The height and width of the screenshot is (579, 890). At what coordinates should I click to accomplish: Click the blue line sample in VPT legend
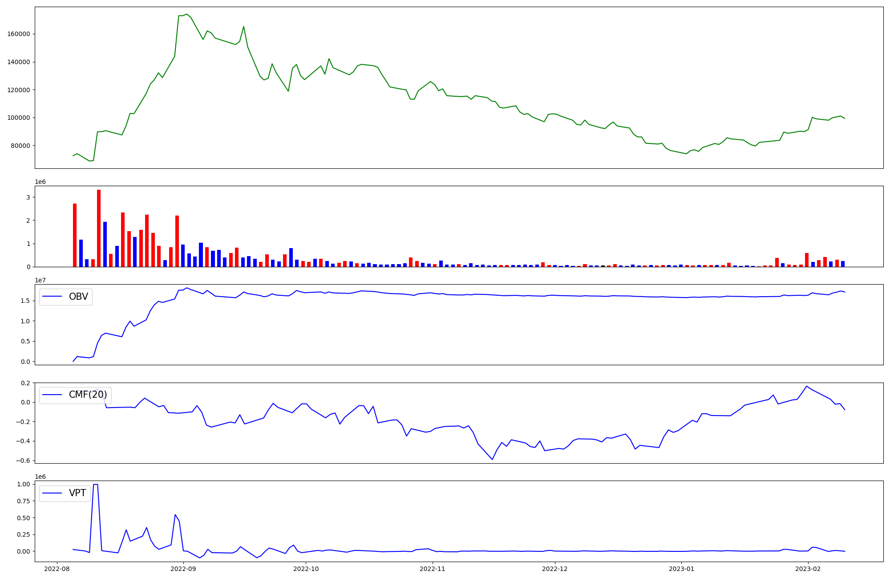coord(53,493)
